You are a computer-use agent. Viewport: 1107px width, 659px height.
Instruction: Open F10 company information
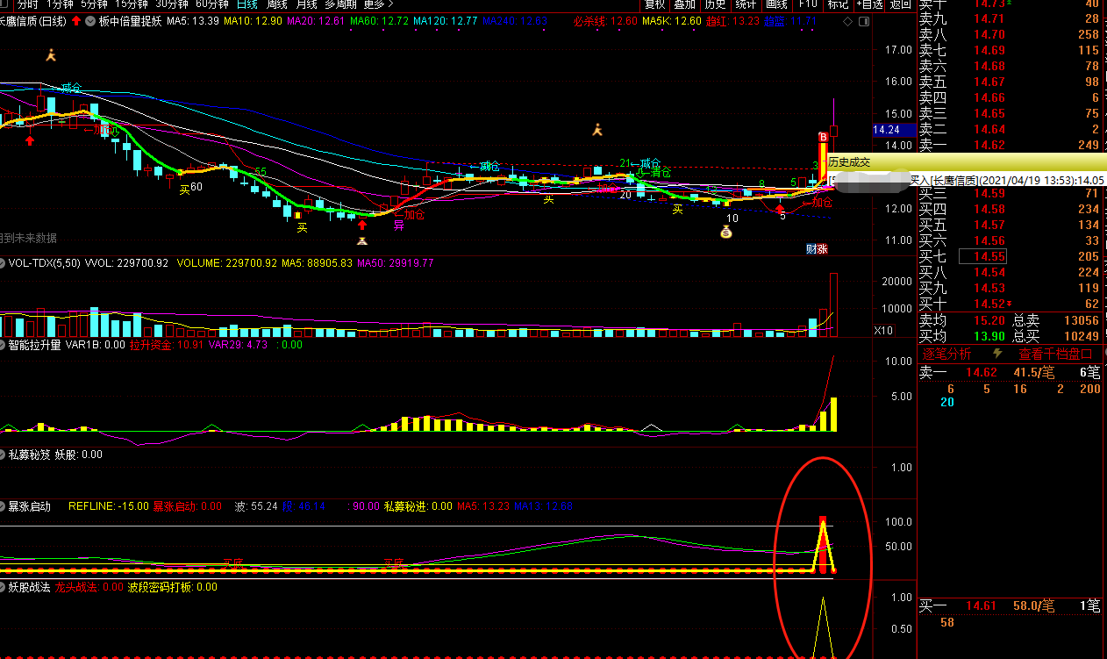(808, 4)
